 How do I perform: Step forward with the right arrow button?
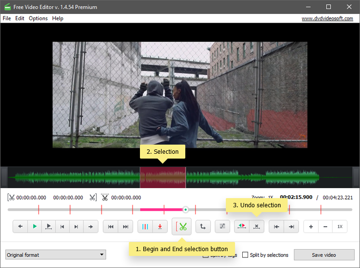pos(91,227)
